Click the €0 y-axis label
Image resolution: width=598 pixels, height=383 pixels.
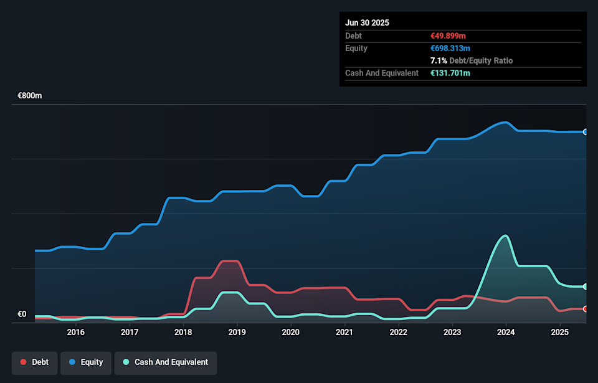pyautogui.click(x=22, y=314)
